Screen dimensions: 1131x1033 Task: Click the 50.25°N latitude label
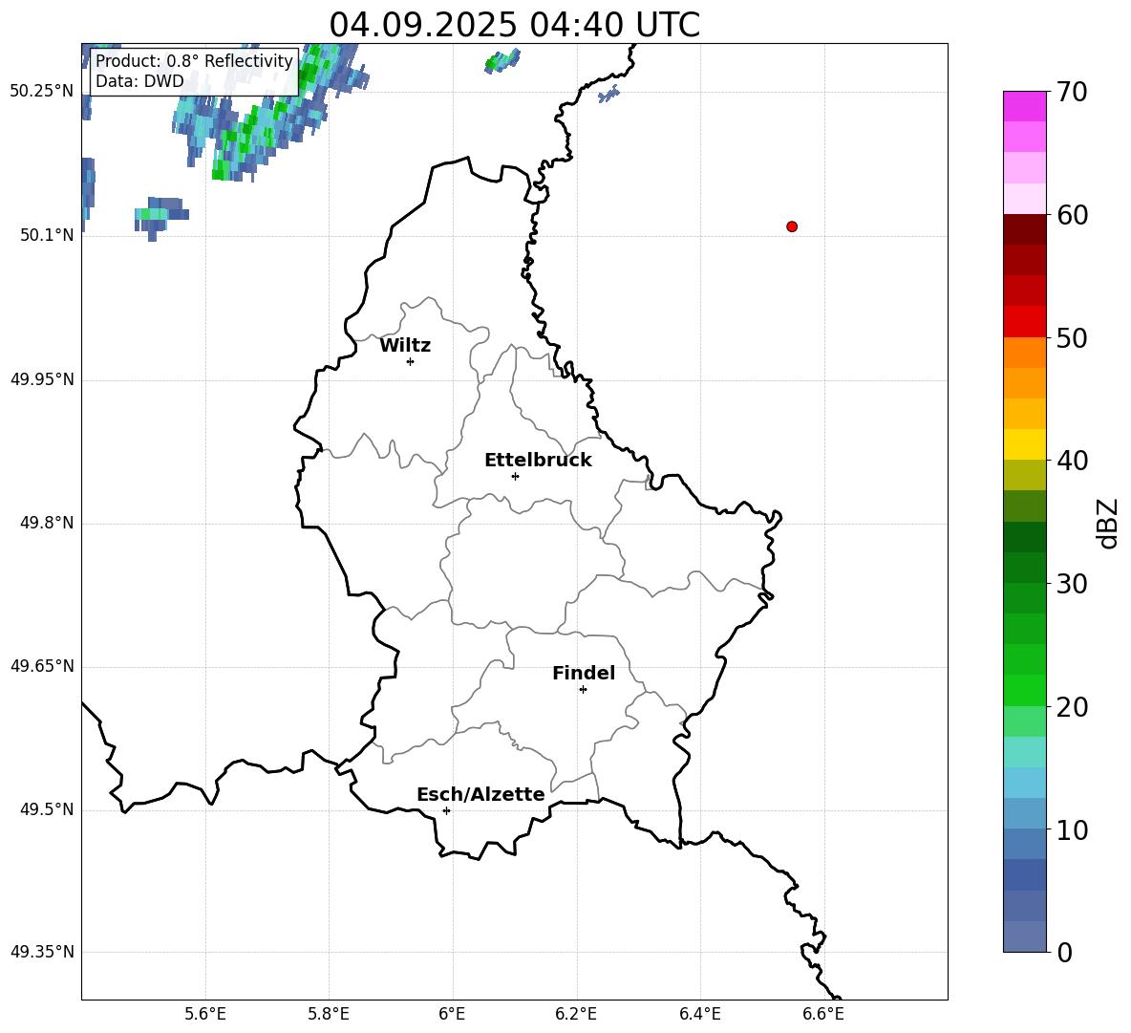point(42,92)
